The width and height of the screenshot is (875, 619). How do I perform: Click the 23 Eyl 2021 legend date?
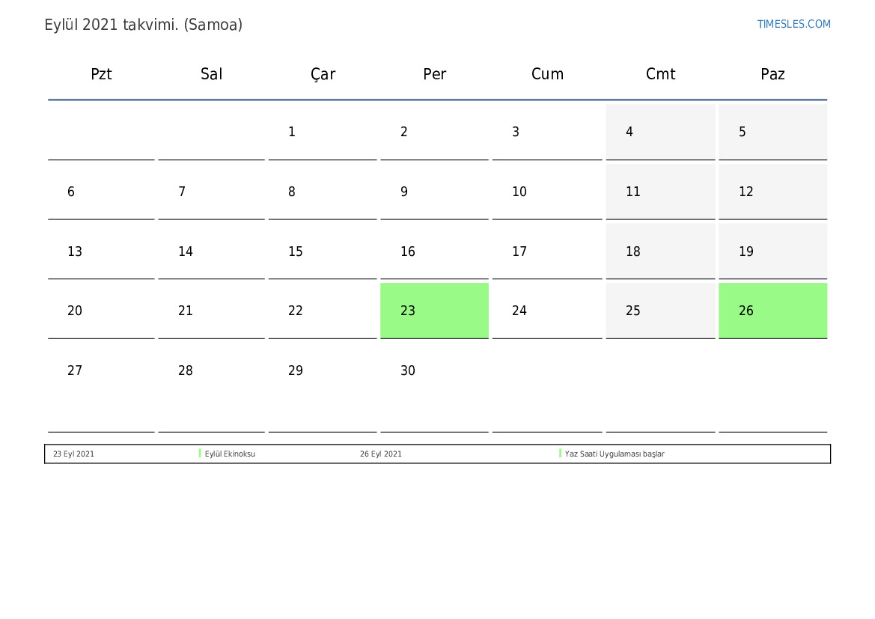tap(73, 454)
